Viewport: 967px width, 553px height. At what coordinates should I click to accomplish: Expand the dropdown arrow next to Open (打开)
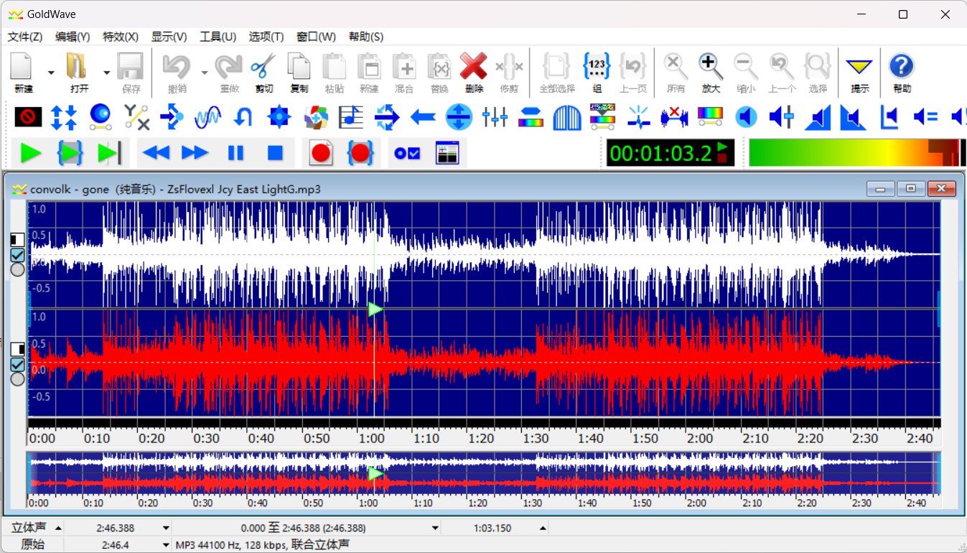pyautogui.click(x=106, y=73)
